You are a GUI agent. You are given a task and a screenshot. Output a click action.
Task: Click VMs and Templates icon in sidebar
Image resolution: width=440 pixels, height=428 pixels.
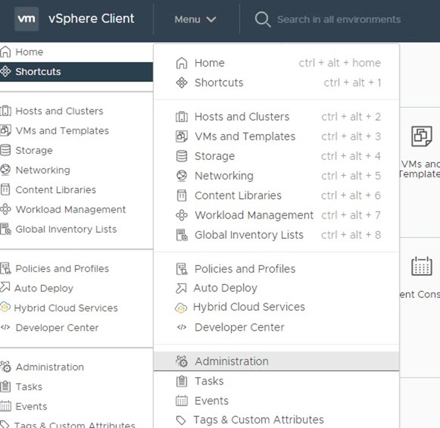[5, 130]
